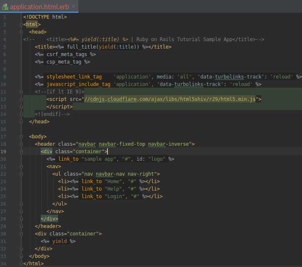This screenshot has height=267, width=302.
Task: Collapse the div container fold on line 19
Action: pos(22,152)
